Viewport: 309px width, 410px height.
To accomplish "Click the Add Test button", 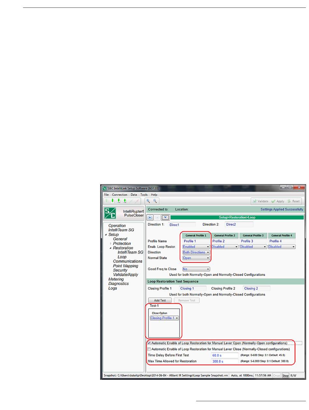I will tap(160, 300).
